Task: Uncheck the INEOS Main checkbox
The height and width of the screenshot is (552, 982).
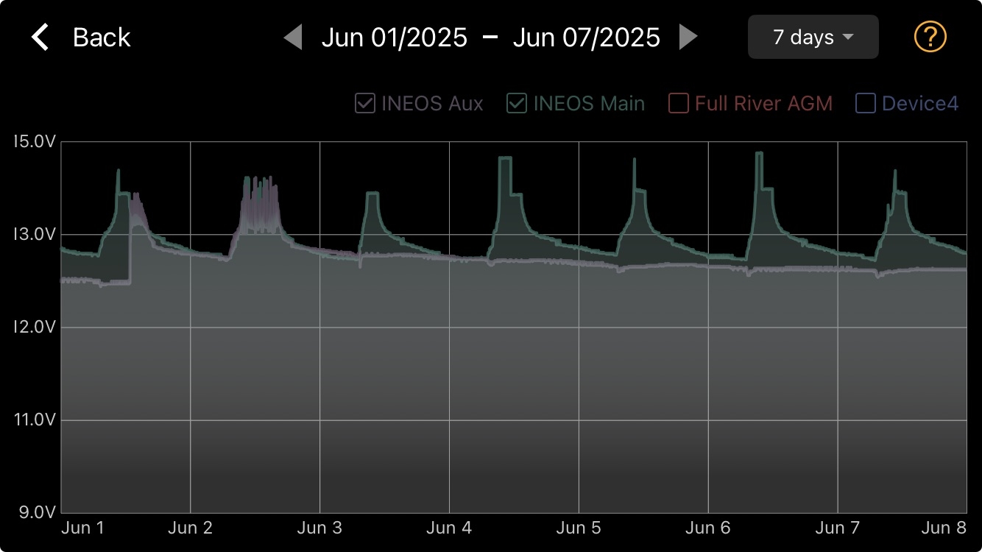Action: [517, 104]
